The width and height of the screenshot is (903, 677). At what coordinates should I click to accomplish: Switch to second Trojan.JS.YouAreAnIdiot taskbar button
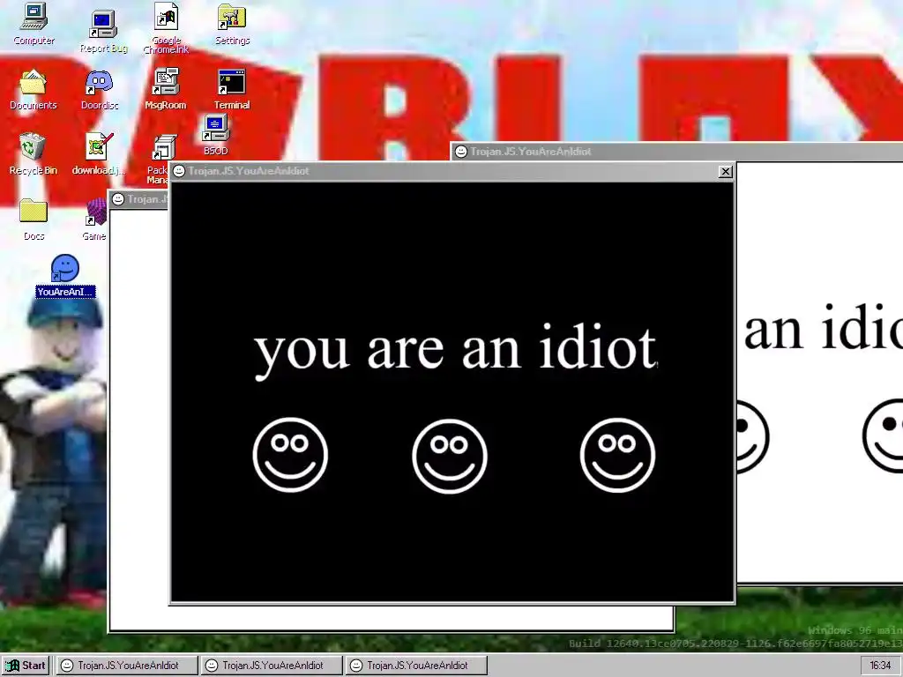(272, 666)
